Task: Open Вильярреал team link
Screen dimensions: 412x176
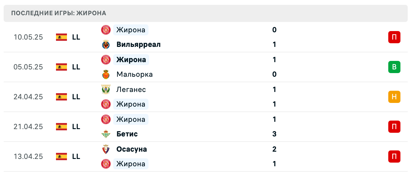Action: point(138,45)
